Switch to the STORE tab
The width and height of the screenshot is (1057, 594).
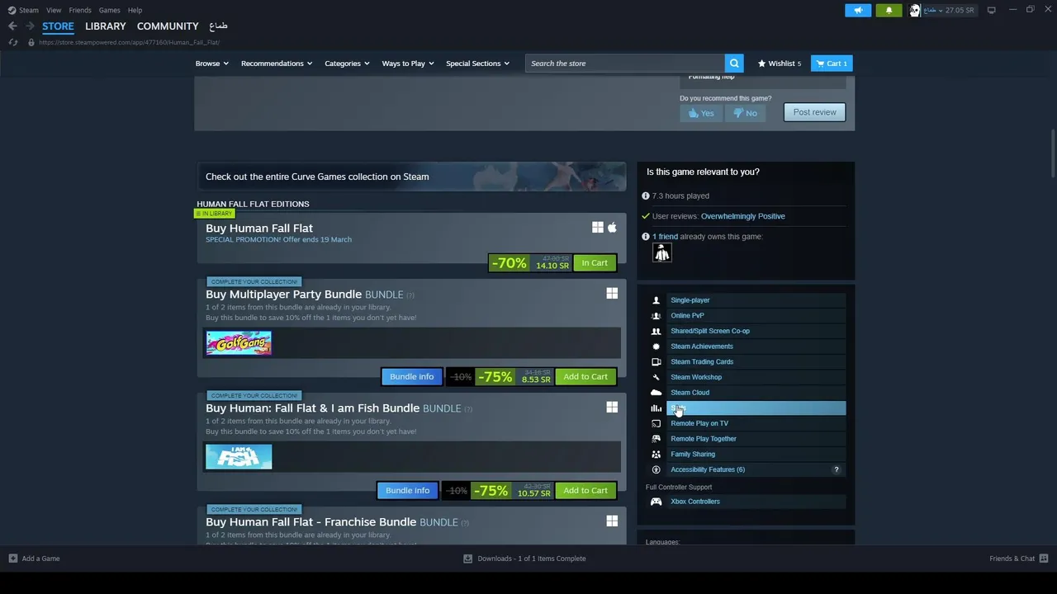pos(58,26)
